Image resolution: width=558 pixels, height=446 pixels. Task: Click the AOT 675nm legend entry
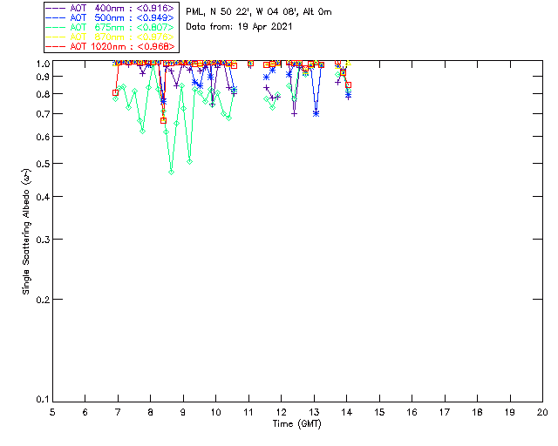tap(110, 27)
